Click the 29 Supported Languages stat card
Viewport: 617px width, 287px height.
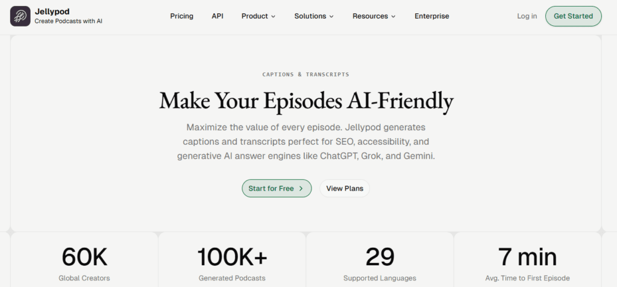pyautogui.click(x=380, y=261)
